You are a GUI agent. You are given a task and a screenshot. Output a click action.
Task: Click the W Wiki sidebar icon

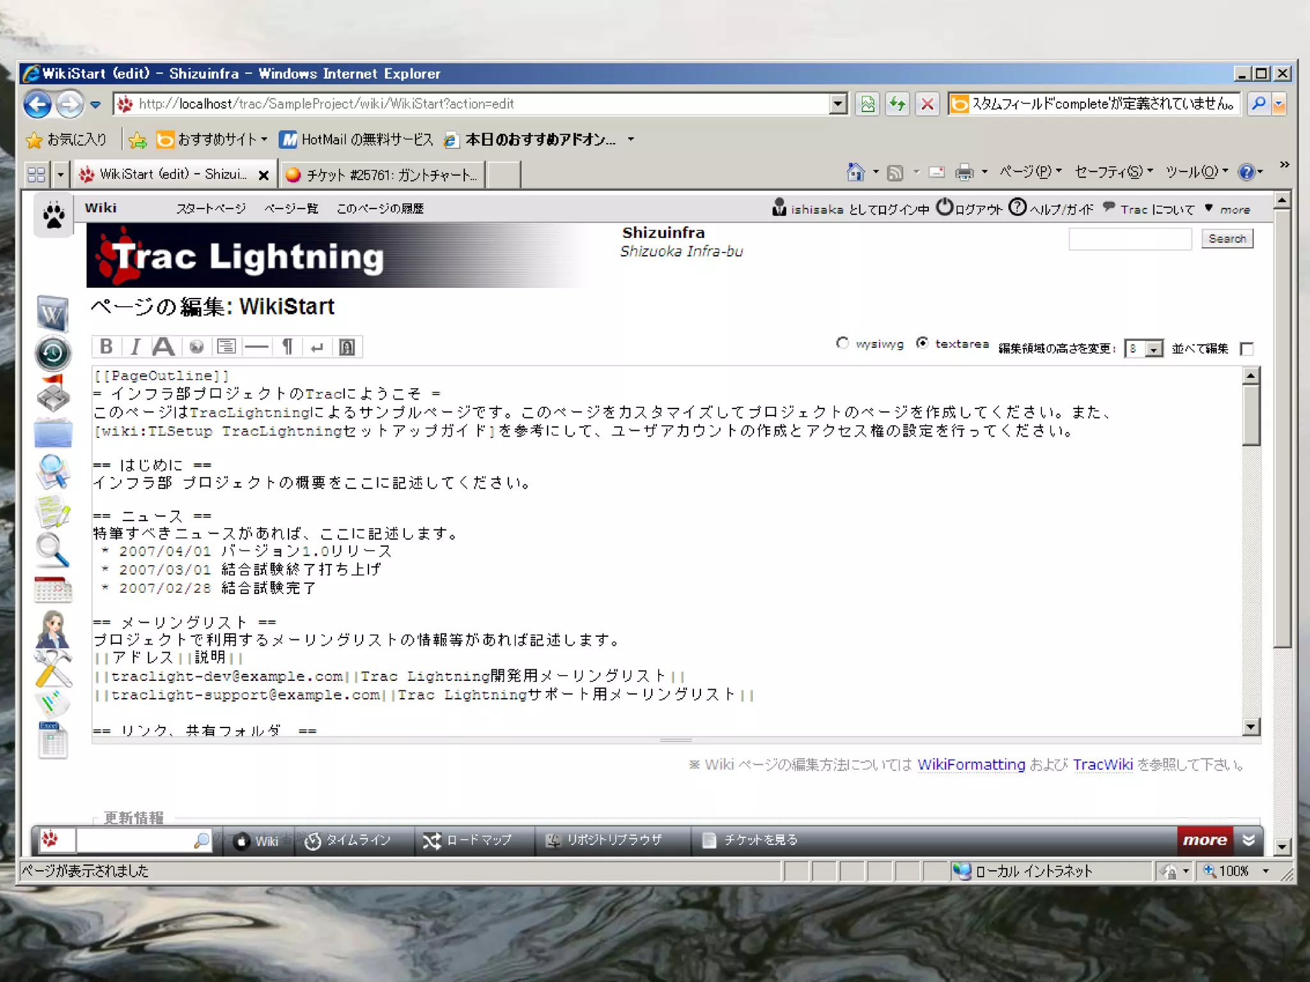(x=52, y=313)
